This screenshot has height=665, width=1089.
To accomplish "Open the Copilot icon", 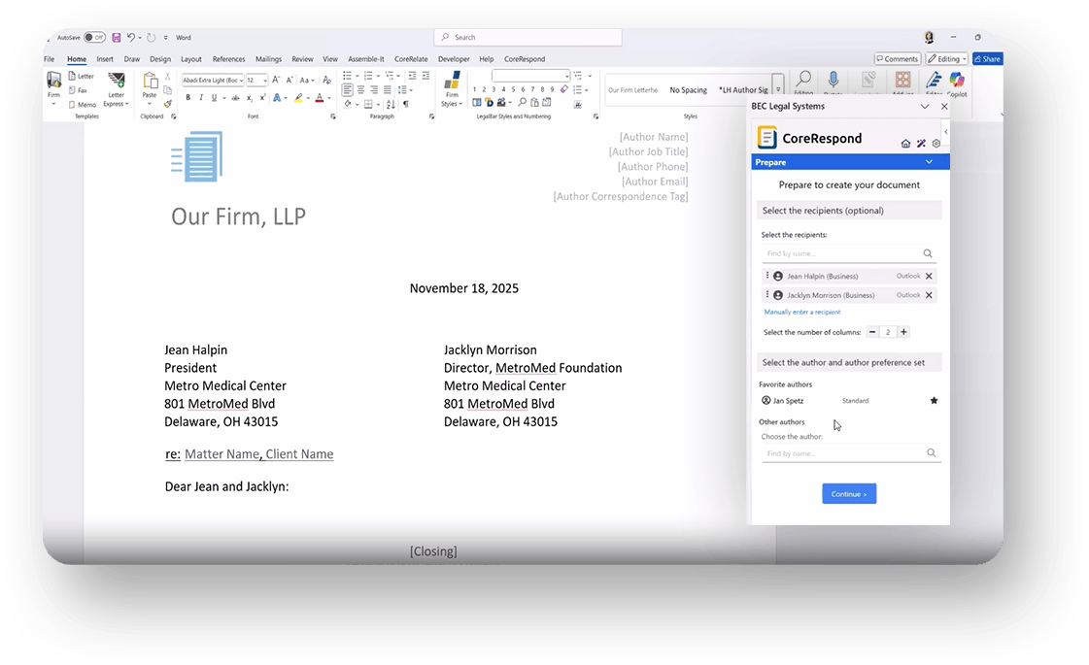I will 957,81.
